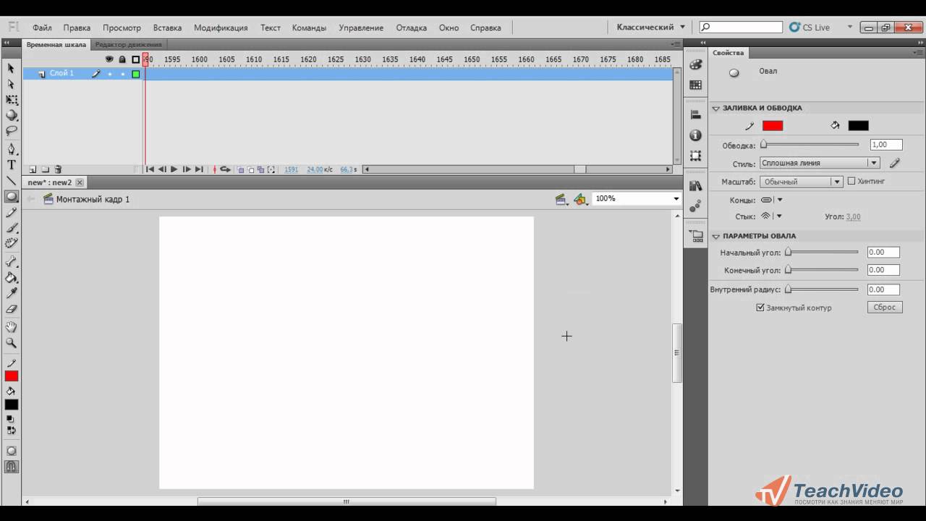Viewport: 926px width, 521px height.
Task: Open the Файл menu
Action: (x=42, y=27)
